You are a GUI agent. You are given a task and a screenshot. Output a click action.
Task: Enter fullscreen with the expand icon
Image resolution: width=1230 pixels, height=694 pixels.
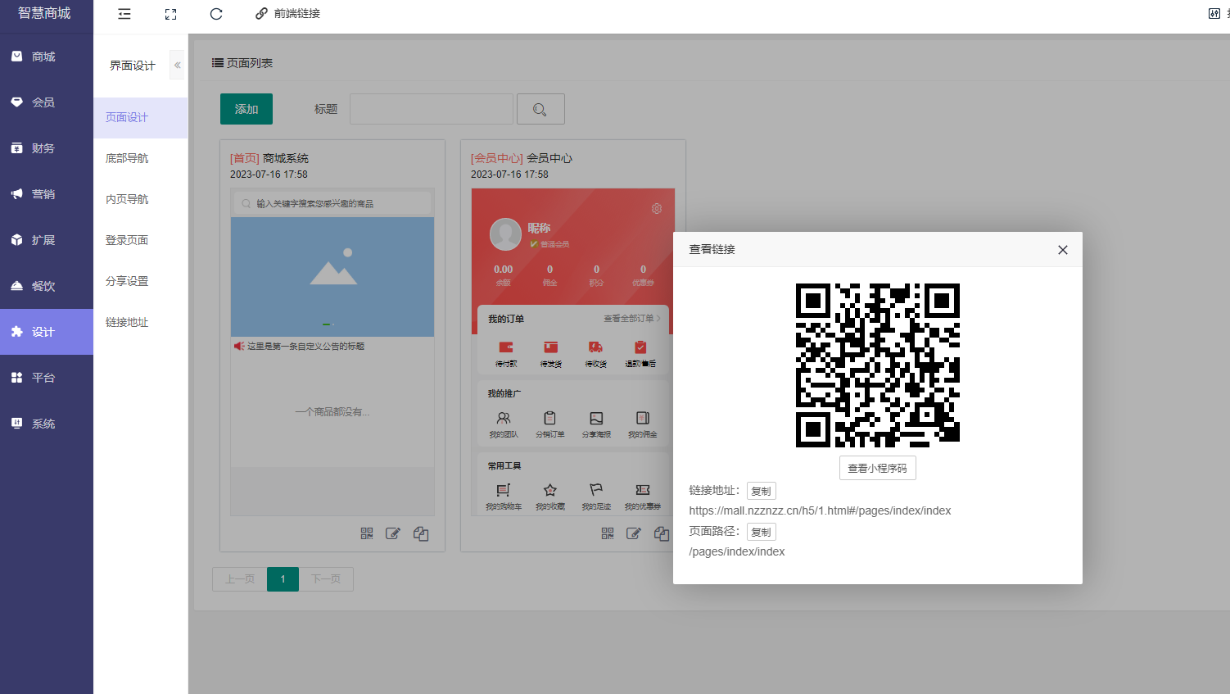170,14
